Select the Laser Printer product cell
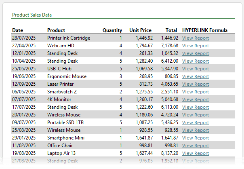 pyautogui.click(x=60, y=84)
